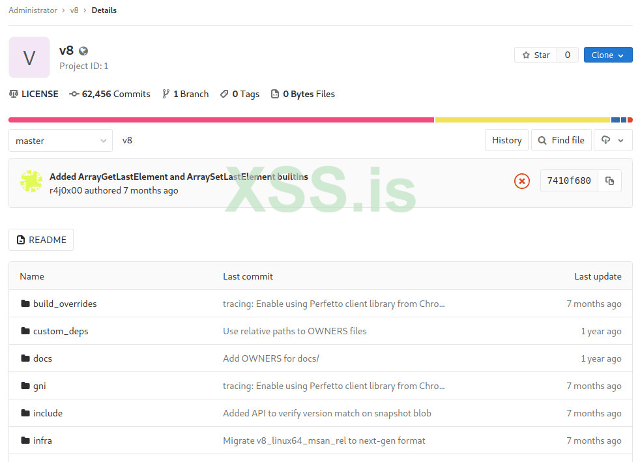Open the custom_deps folder

coord(61,332)
